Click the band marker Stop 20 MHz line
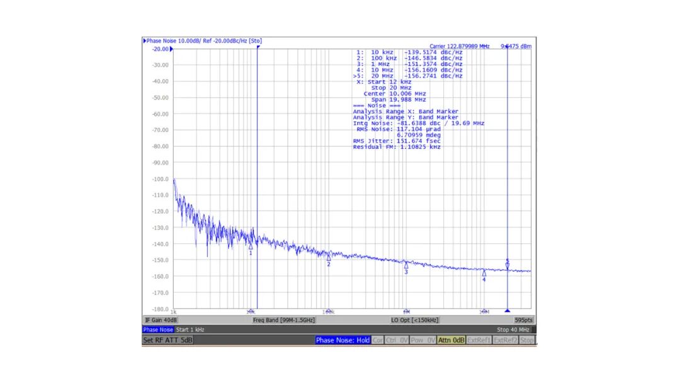Image resolution: width=680 pixels, height=382 pixels. coord(391,88)
